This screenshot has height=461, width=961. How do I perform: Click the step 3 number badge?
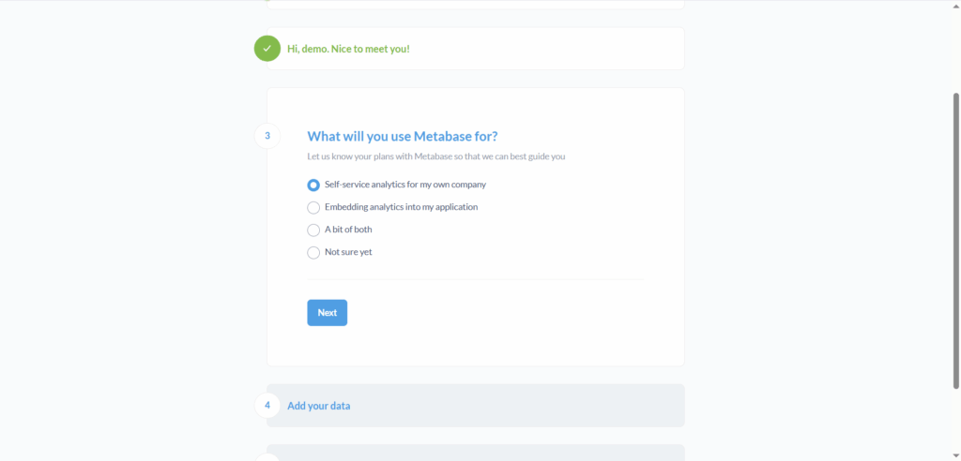(x=267, y=136)
